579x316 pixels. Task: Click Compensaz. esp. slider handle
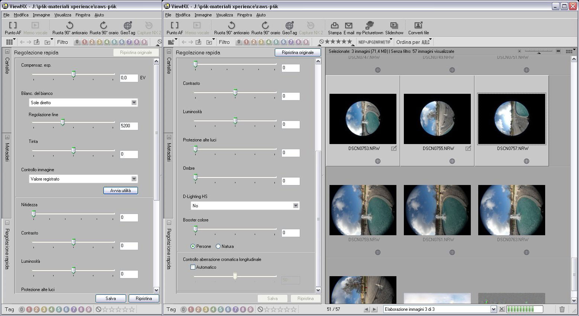pos(73,74)
